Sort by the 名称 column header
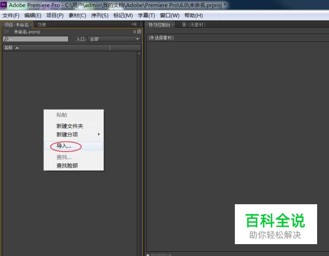329x256 pixels. (x=9, y=48)
